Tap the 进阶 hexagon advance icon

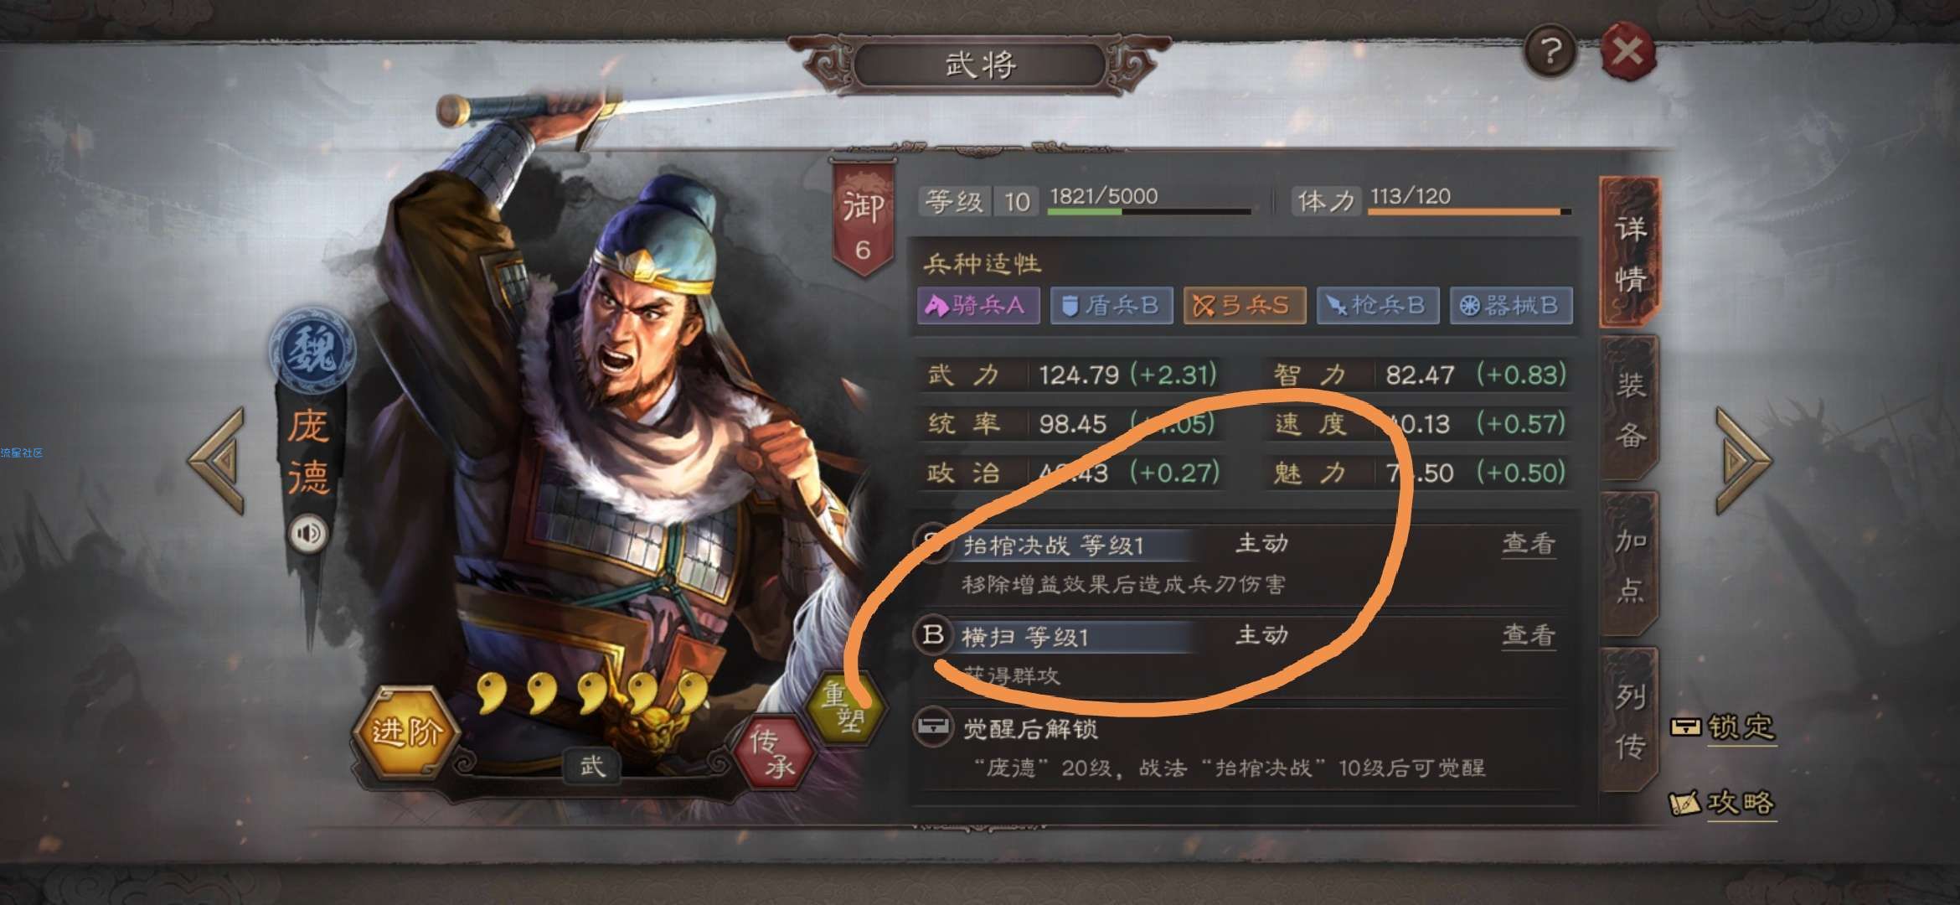point(406,733)
